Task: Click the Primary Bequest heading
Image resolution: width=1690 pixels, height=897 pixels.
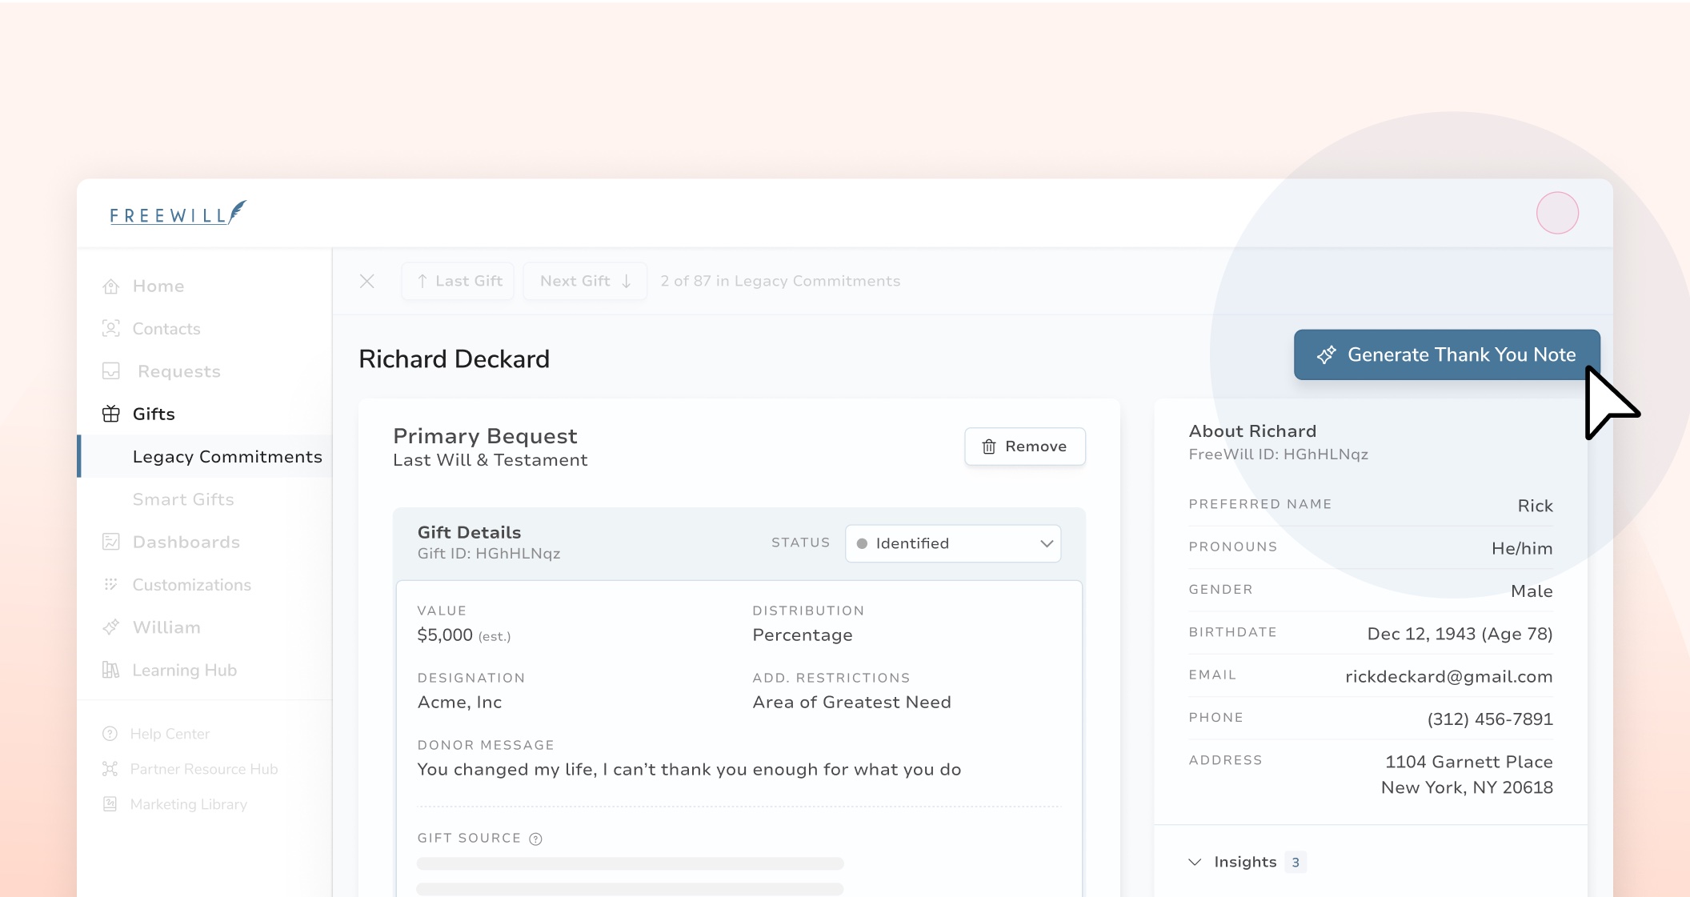Action: tap(485, 436)
